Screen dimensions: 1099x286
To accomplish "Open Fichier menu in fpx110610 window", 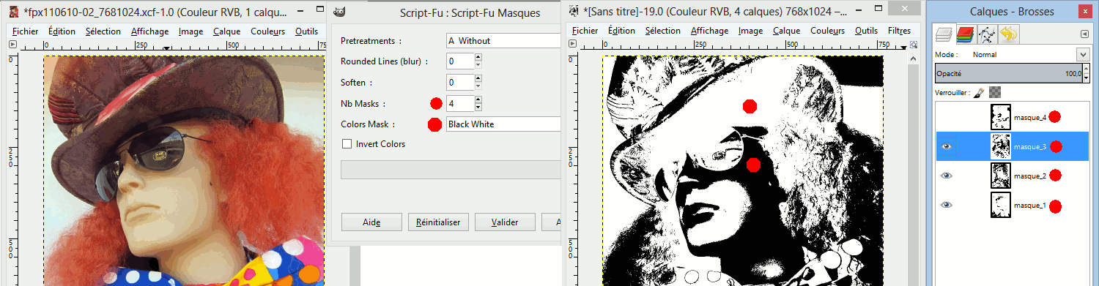I will pos(26,31).
